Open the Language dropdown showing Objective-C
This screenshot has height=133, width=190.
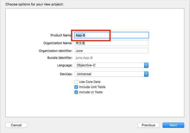[109, 65]
